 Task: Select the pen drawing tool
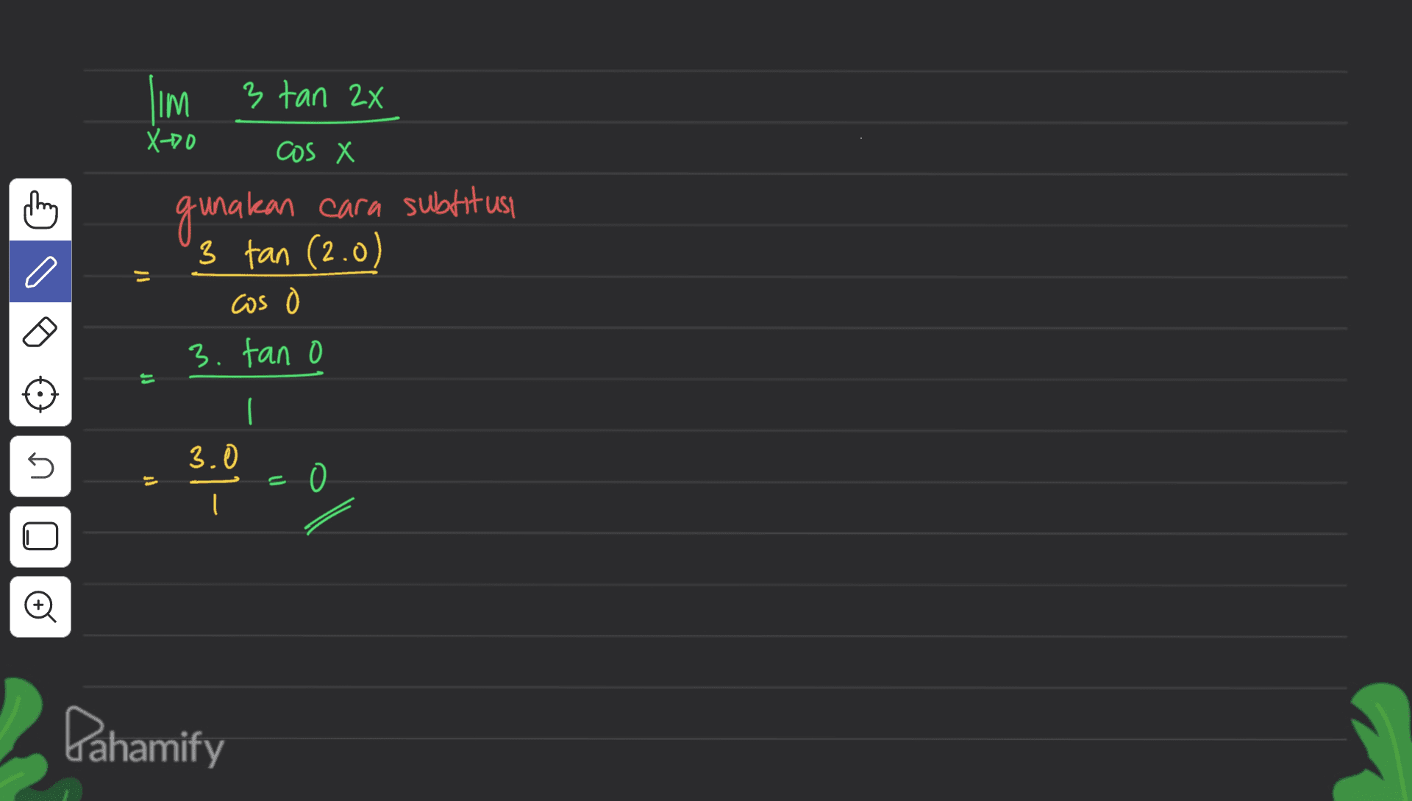point(40,271)
